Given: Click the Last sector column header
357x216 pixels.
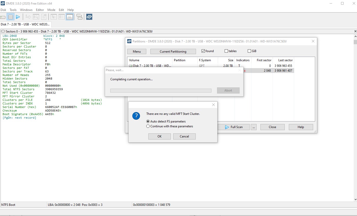Looking at the screenshot, I should pos(283,60).
